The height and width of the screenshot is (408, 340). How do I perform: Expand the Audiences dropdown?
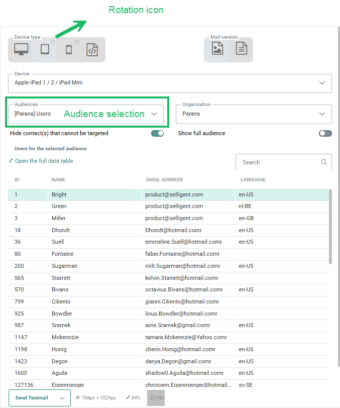click(154, 114)
